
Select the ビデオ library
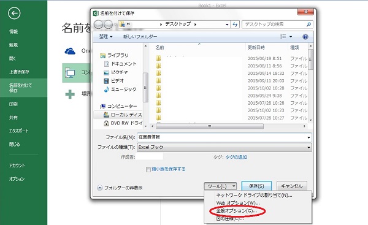point(113,81)
